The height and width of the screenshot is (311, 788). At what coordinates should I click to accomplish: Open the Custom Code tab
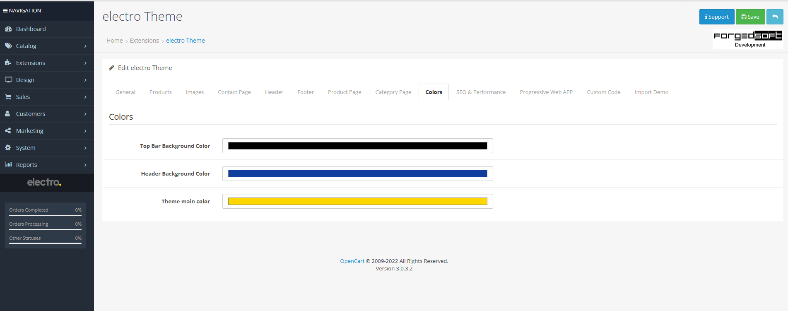click(x=604, y=92)
